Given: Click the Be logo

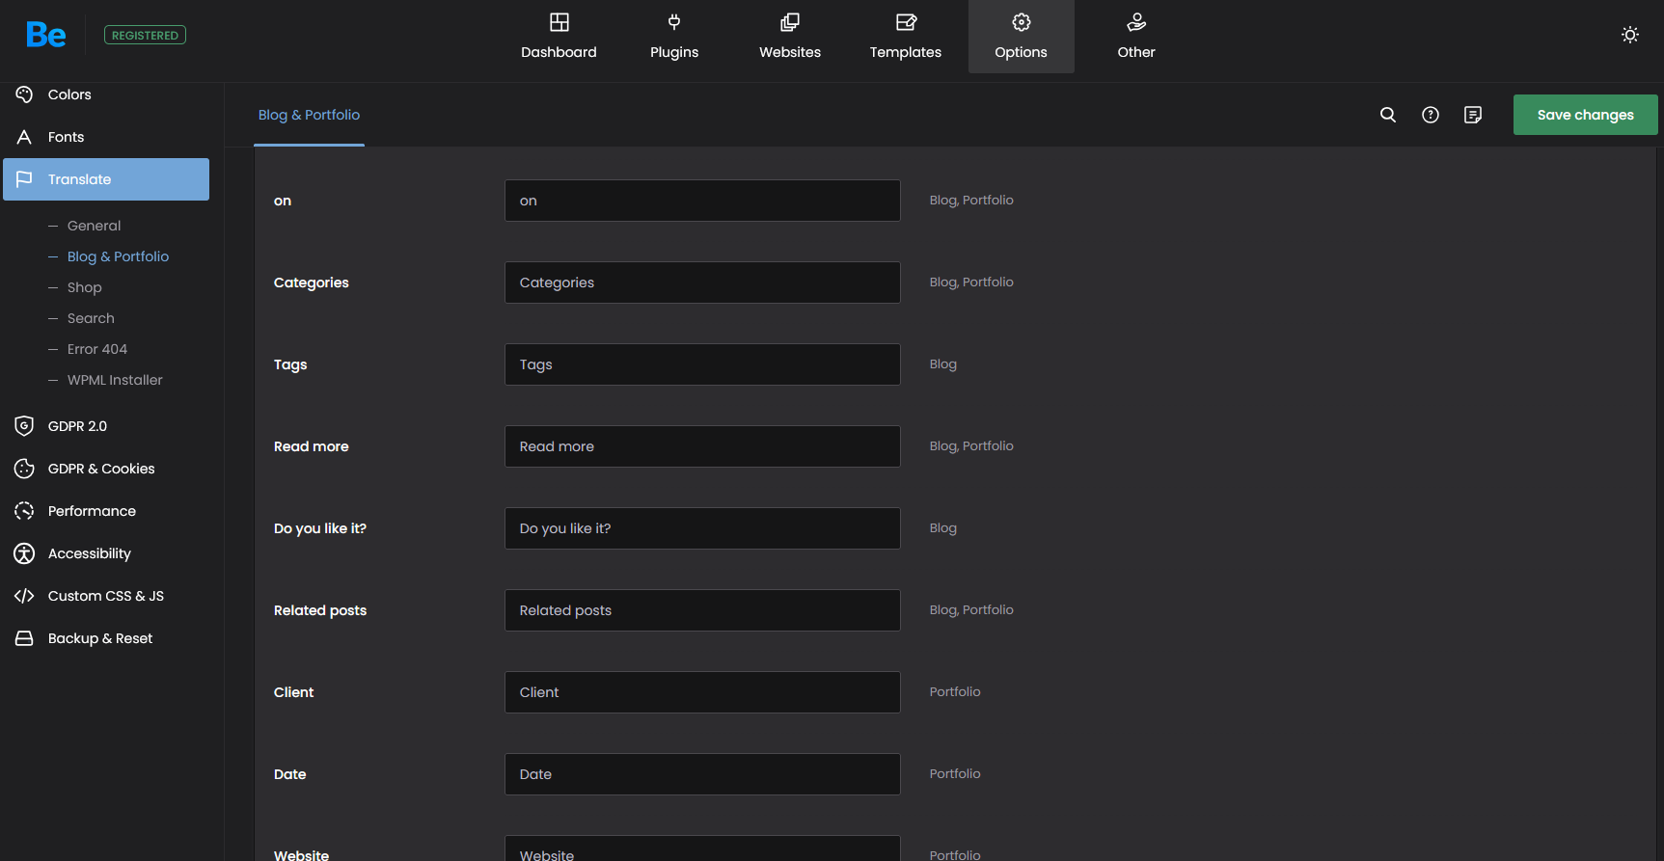Looking at the screenshot, I should [x=45, y=36].
